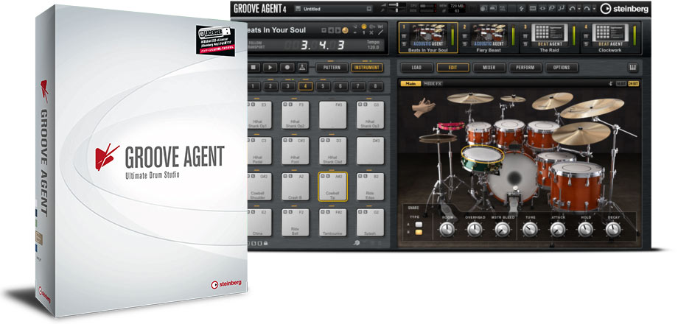
Task: Click the ATTACK knob
Action: click(x=558, y=230)
